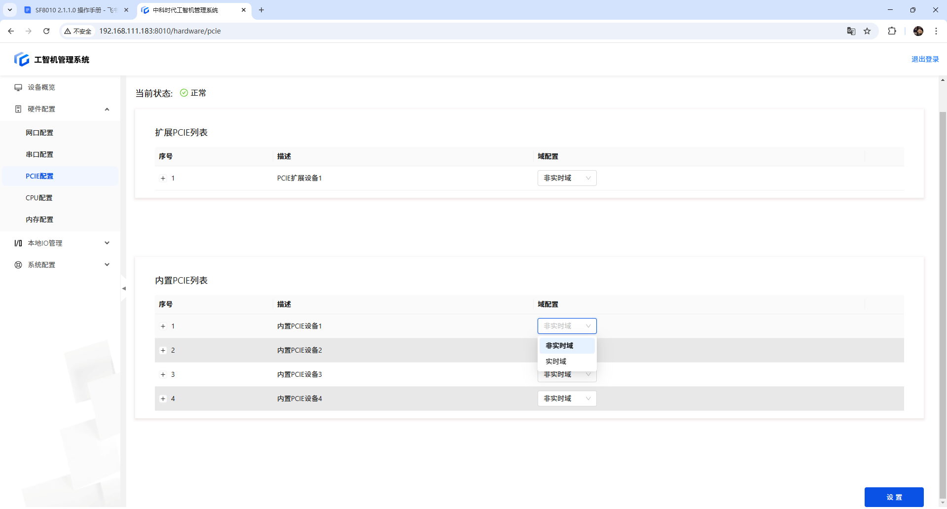Reload the page using the refresh icon
The width and height of the screenshot is (947, 509).
click(46, 31)
